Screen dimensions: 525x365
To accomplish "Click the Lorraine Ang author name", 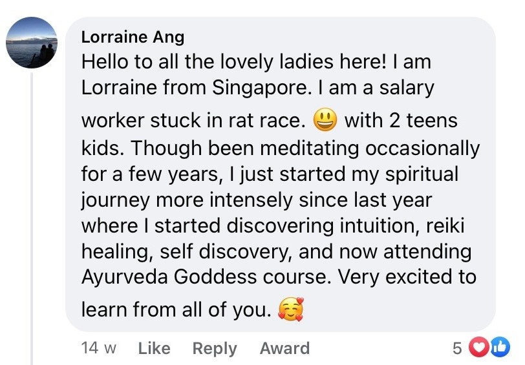I will point(133,37).
